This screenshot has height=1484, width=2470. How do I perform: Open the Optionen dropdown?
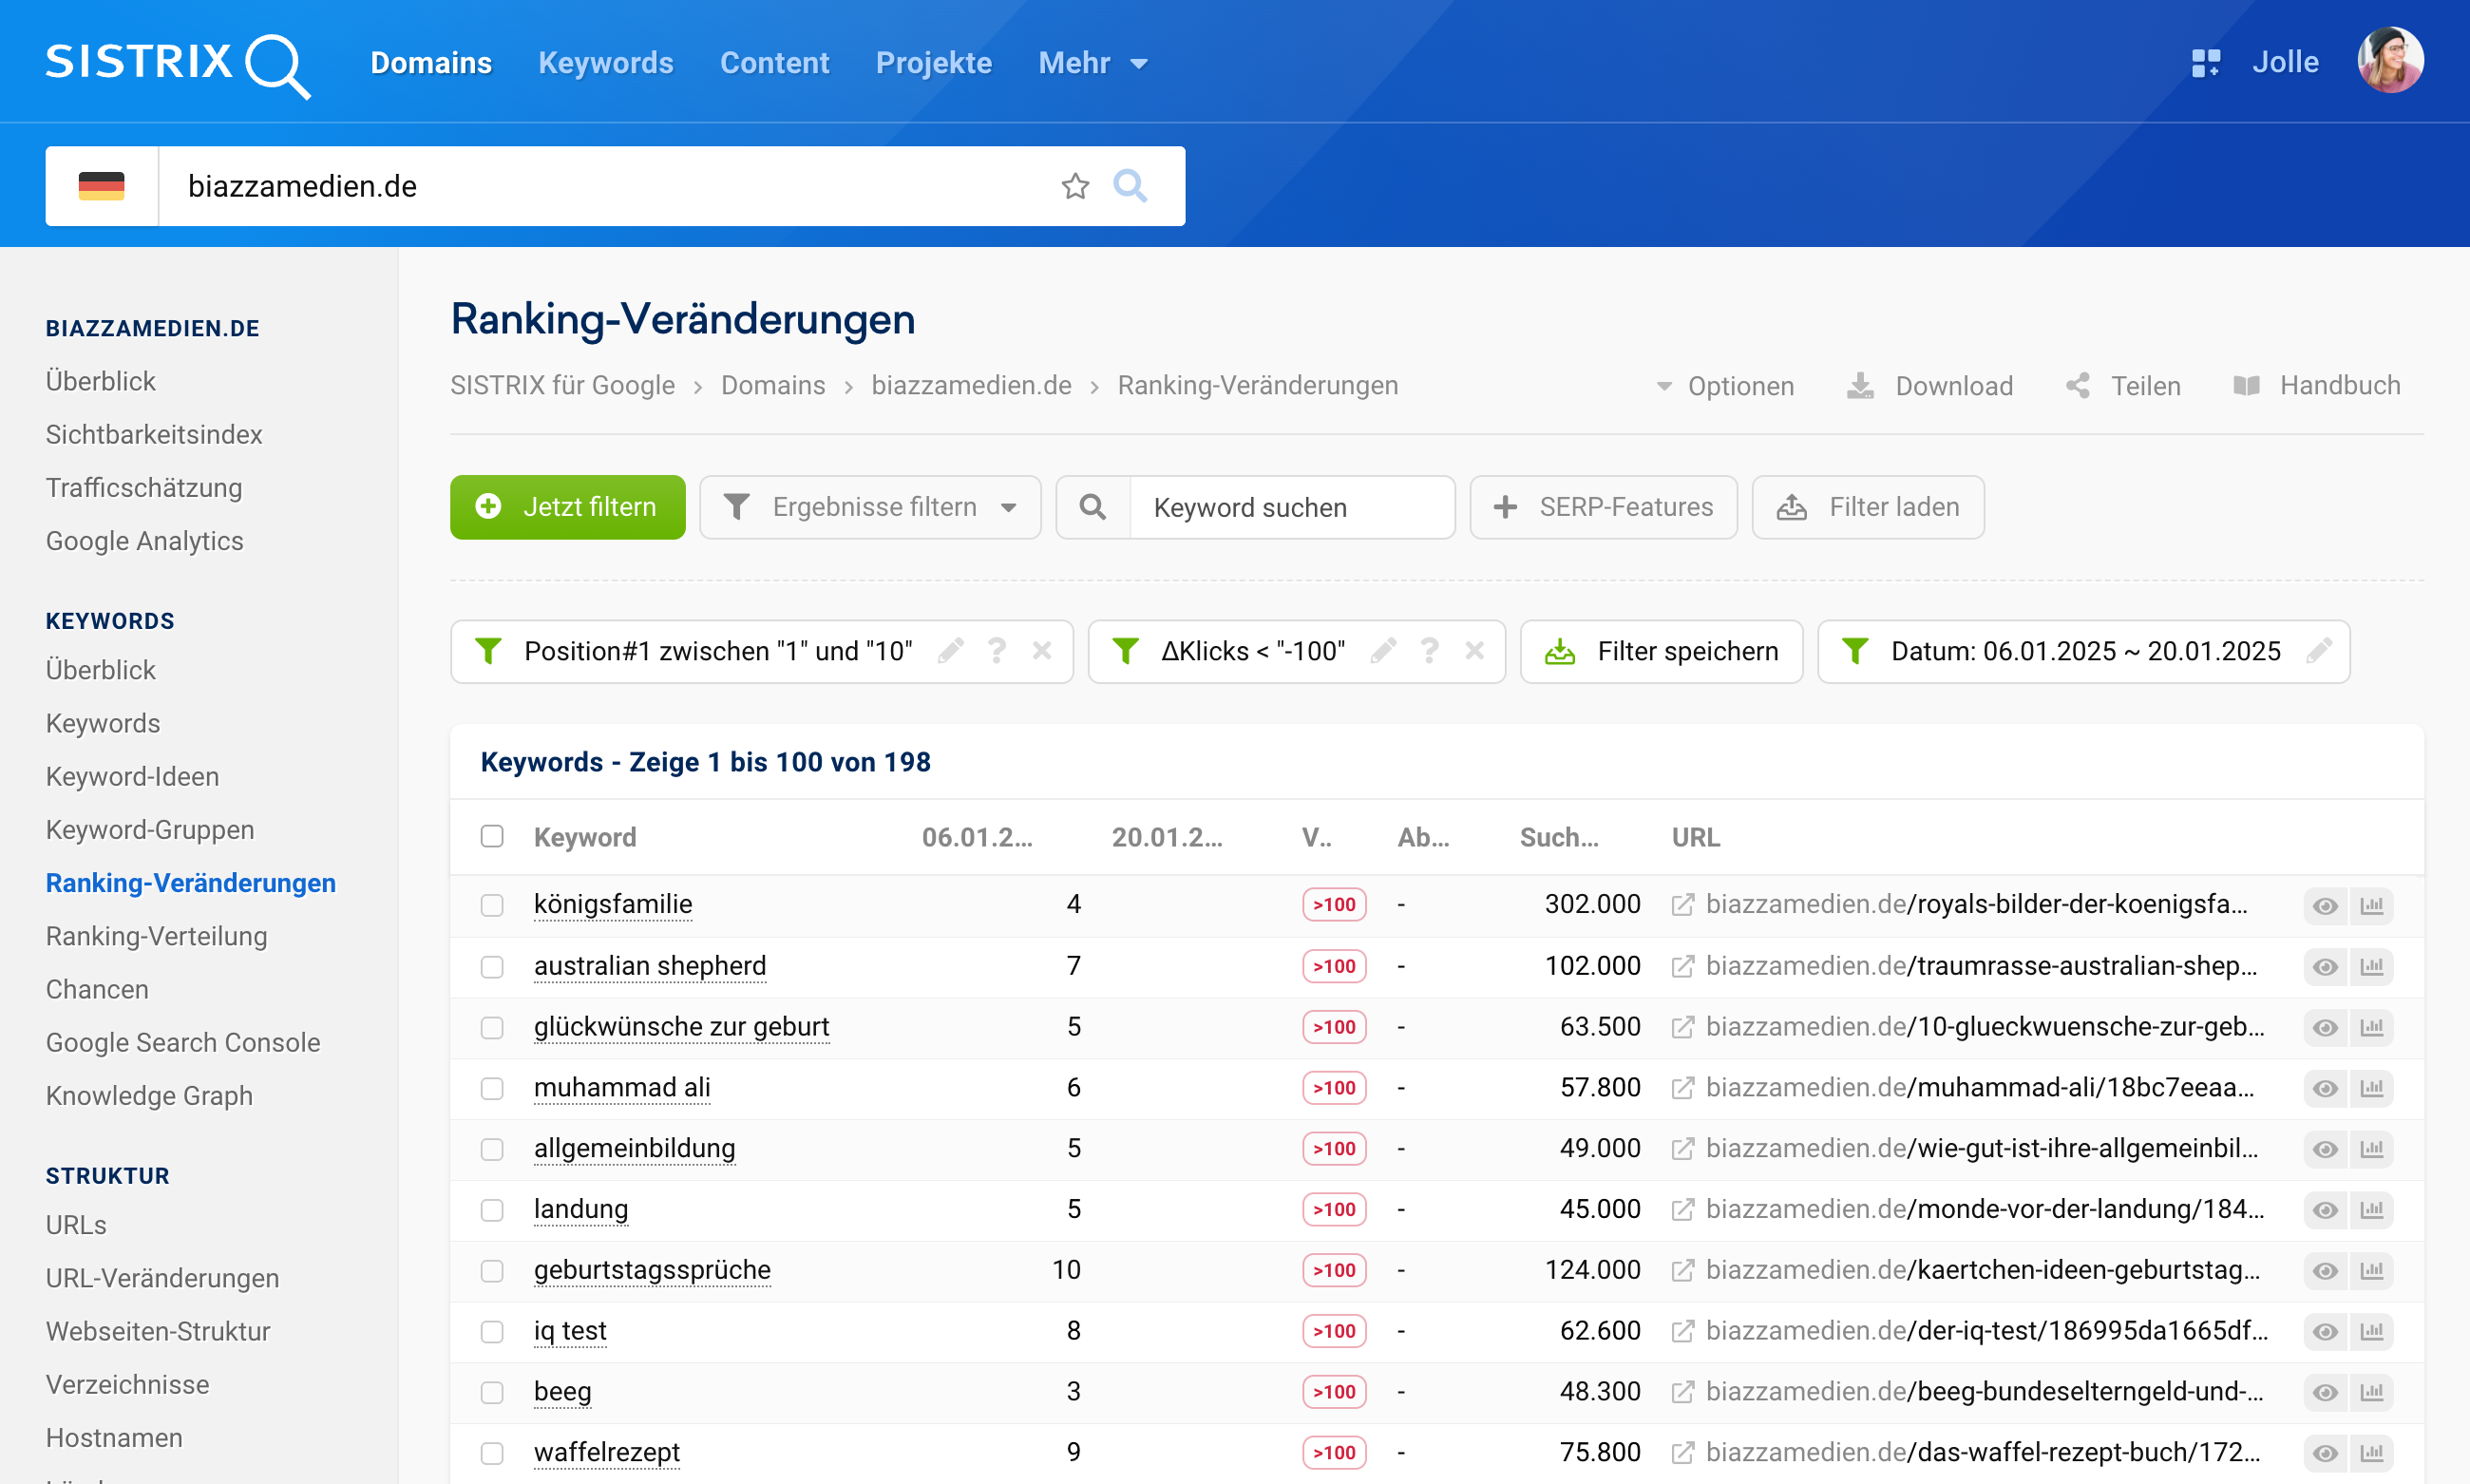[x=1740, y=386]
